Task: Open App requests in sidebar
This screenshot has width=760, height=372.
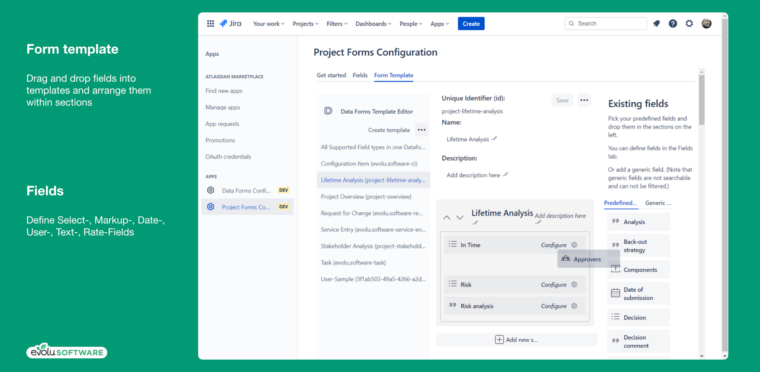Action: point(222,124)
